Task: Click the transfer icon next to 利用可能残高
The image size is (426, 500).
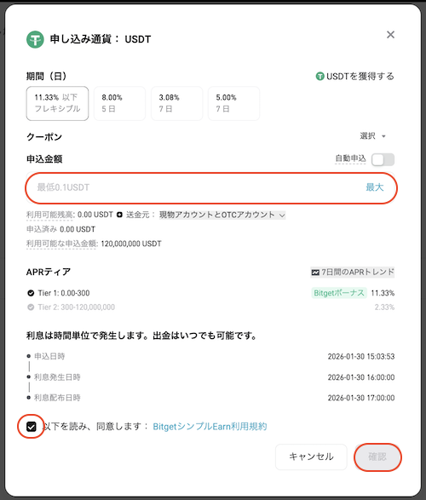Action: 119,215
